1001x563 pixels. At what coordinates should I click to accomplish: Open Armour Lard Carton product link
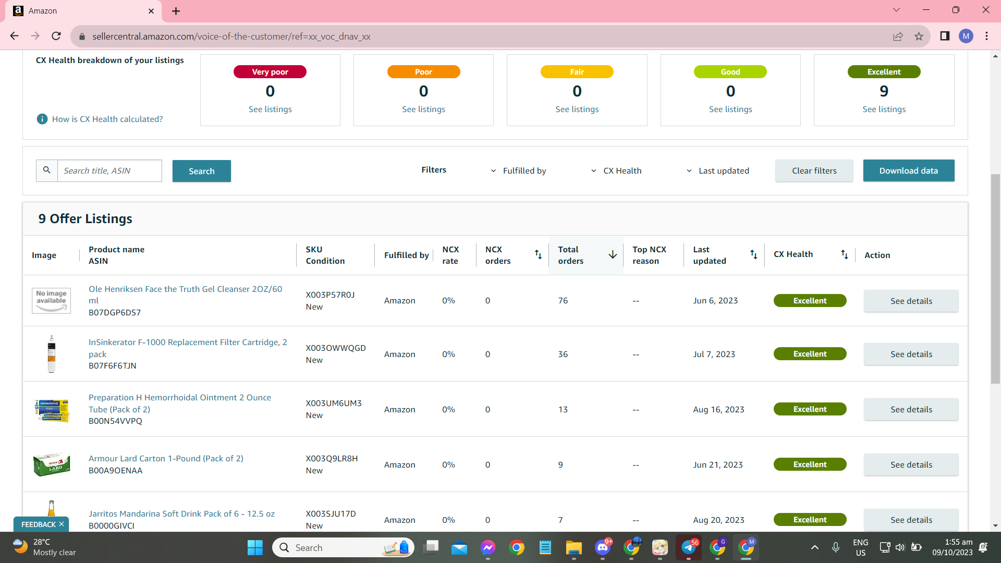click(x=166, y=458)
